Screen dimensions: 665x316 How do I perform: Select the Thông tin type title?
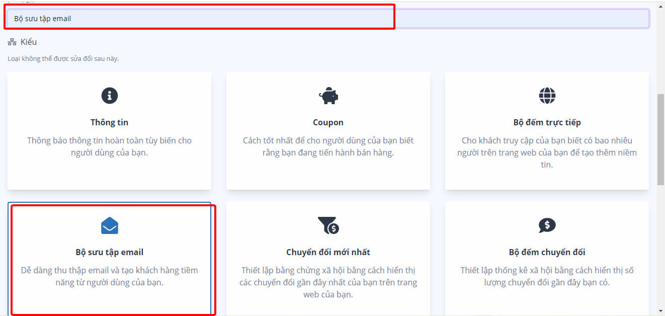click(x=109, y=122)
